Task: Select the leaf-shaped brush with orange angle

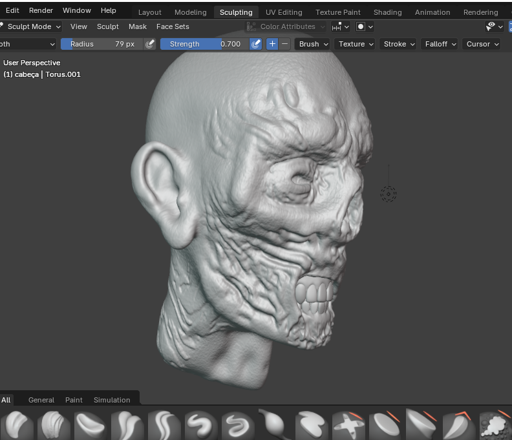Action: (x=460, y=424)
